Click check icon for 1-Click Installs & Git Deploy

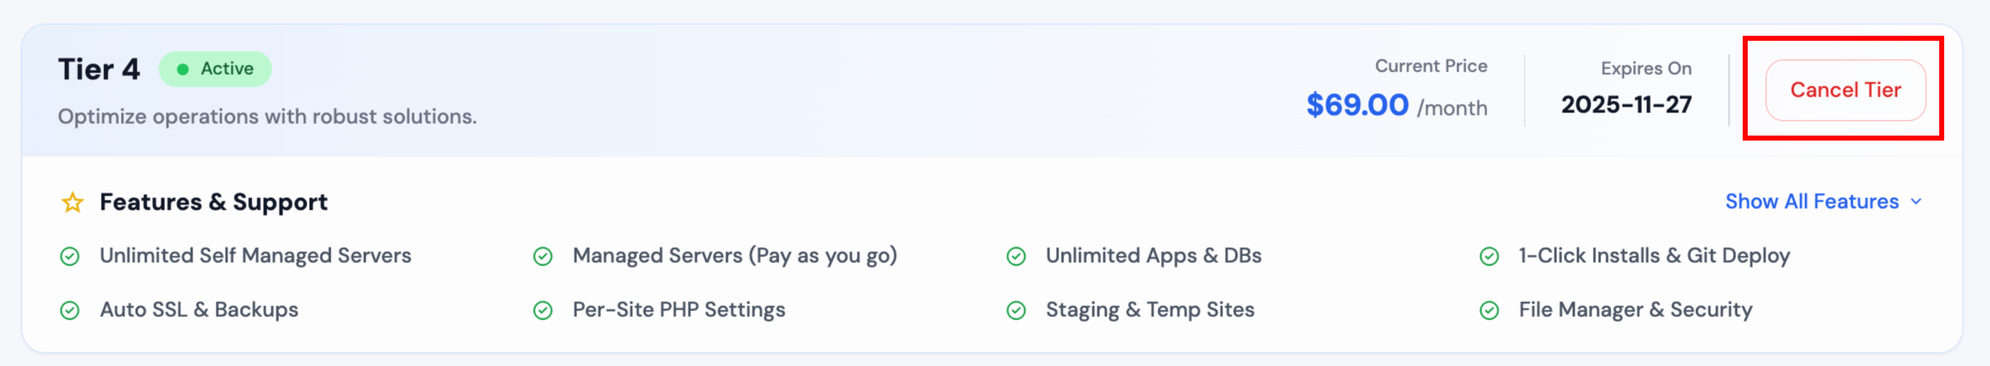[1489, 256]
